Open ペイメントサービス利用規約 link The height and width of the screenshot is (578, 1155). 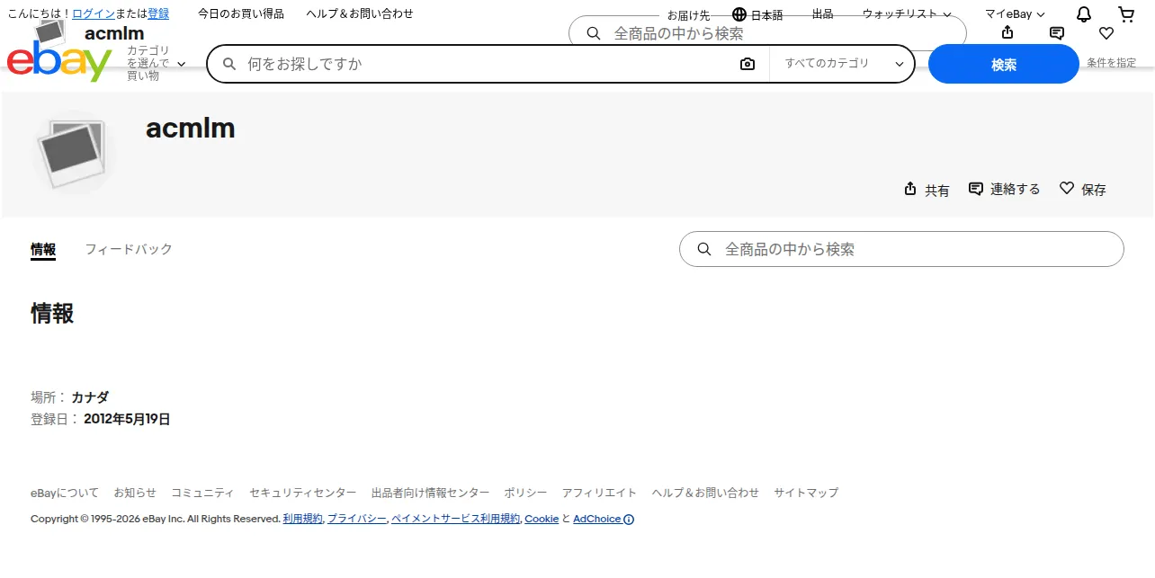[x=456, y=520]
